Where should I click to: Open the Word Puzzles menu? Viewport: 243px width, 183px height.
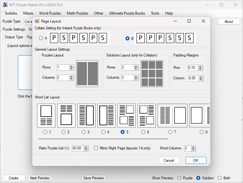tap(50, 13)
